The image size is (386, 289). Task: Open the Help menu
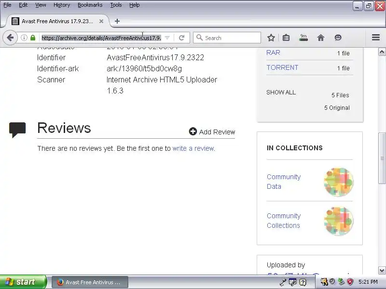tap(135, 5)
